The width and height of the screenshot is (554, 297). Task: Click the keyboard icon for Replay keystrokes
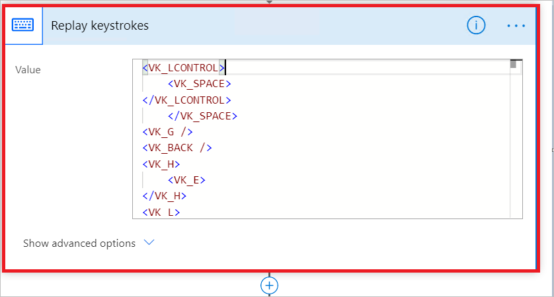23,25
